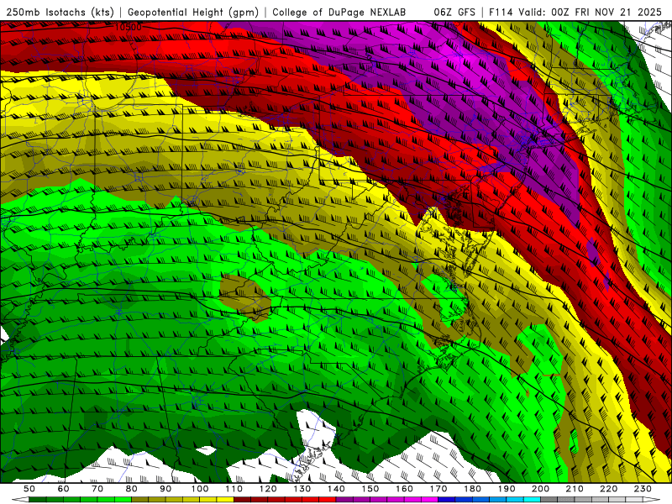672x504 pixels.
Task: Click the '250mb Isotachs (kts)' title text
Action: tap(60, 12)
